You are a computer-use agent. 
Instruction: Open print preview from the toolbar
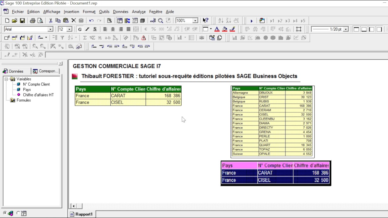pos(40,21)
